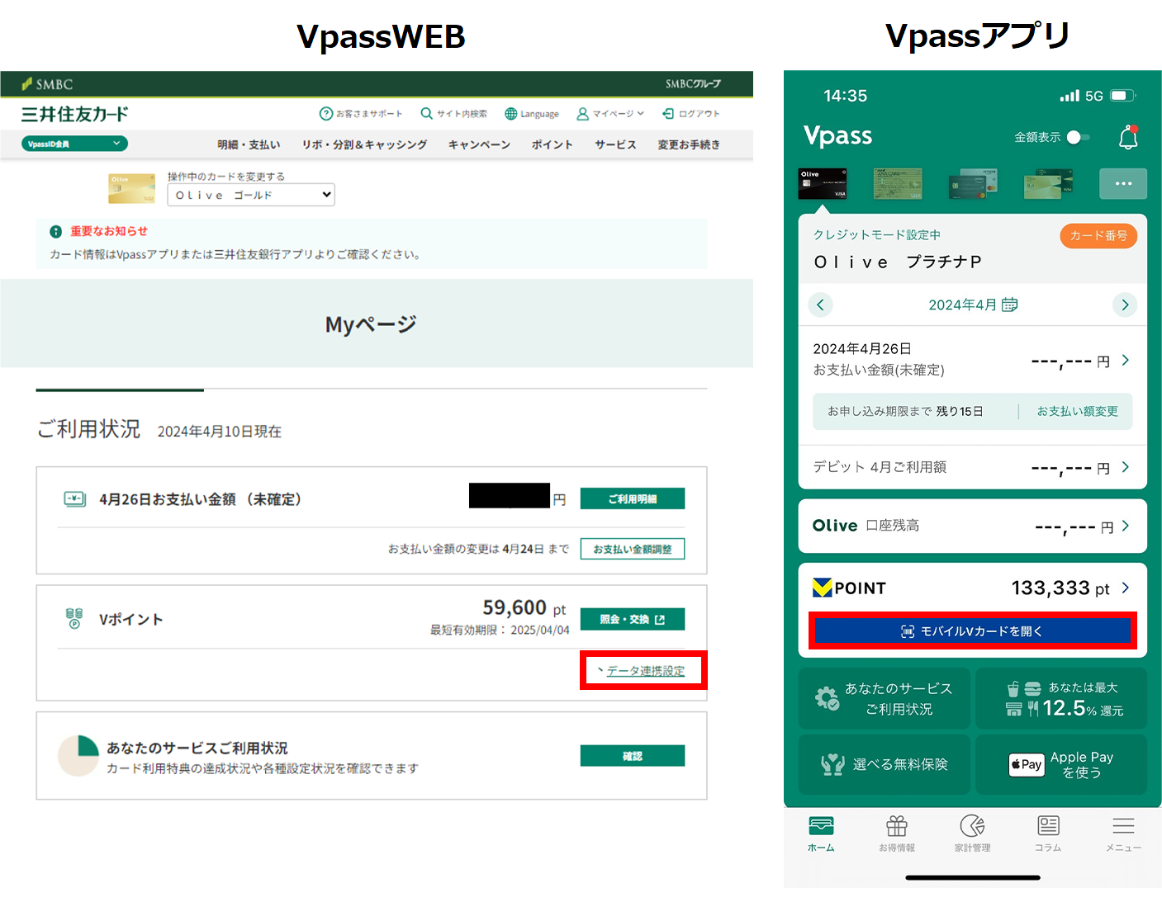Open the 変更お手続き menu
1162x902 pixels.
tap(689, 144)
